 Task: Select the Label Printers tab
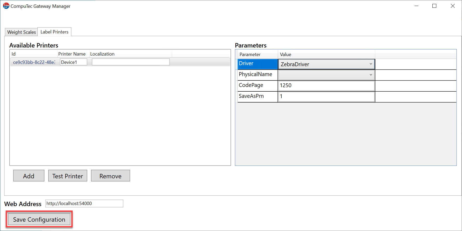pyautogui.click(x=55, y=32)
